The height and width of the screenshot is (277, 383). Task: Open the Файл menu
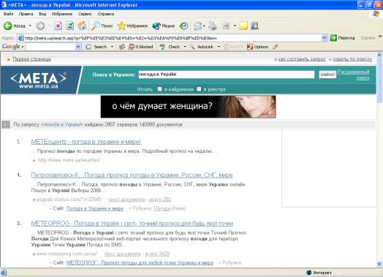pos(8,14)
